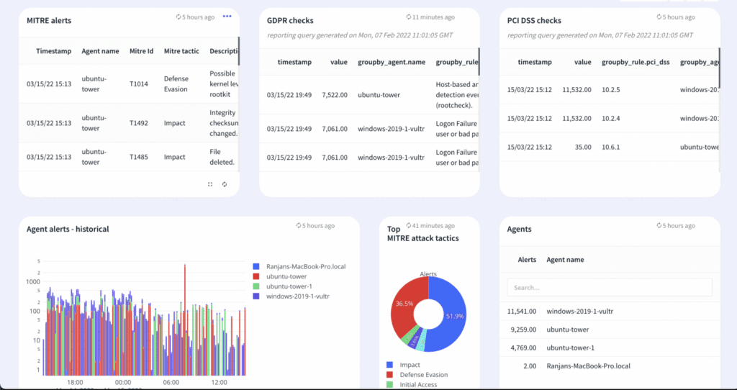Refresh the Top MITRE attack tactics widget

point(408,225)
